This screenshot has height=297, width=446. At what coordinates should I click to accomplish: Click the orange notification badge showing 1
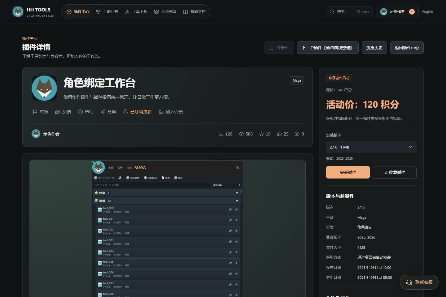point(412,12)
